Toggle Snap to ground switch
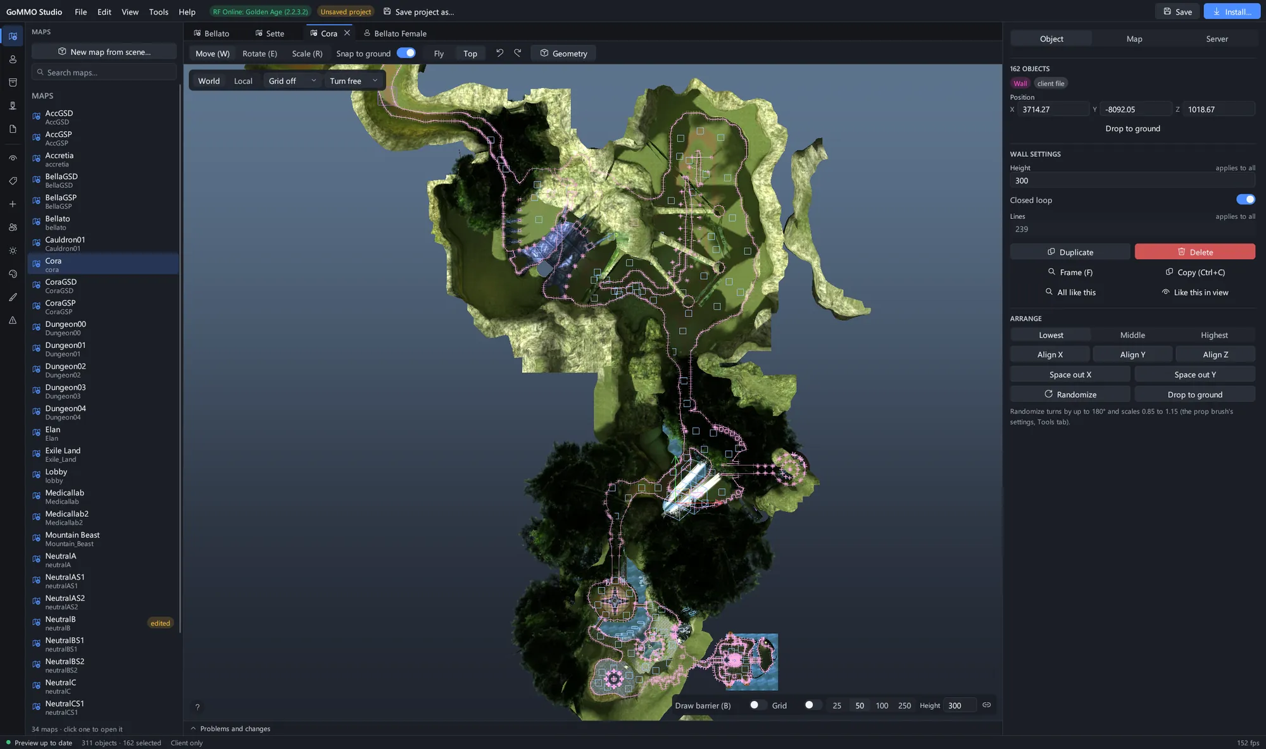The width and height of the screenshot is (1266, 749). coord(406,53)
